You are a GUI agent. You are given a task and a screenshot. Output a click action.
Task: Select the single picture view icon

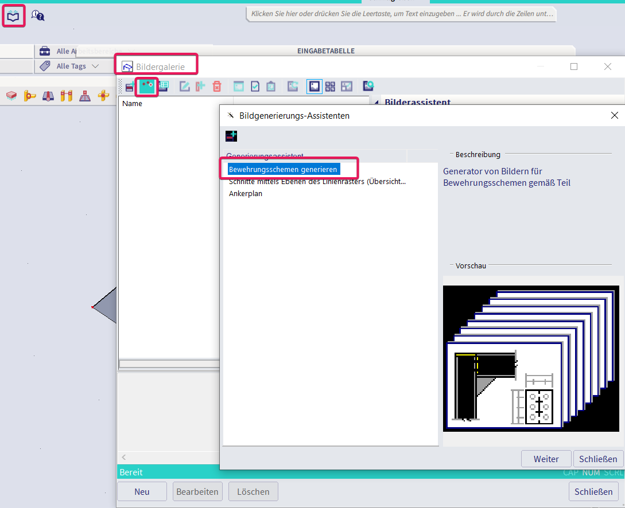coord(314,87)
